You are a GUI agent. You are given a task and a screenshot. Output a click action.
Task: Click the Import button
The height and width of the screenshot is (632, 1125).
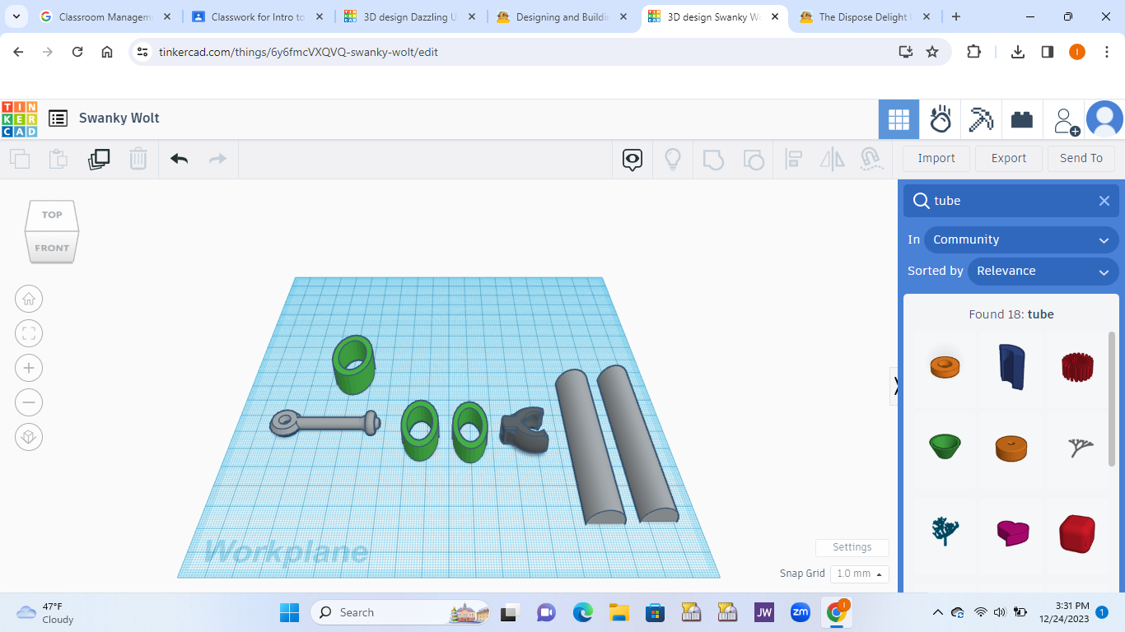[x=936, y=159]
